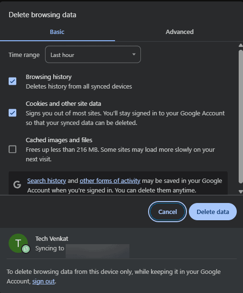Uncheck the Browsing history checkbox

coord(12,81)
